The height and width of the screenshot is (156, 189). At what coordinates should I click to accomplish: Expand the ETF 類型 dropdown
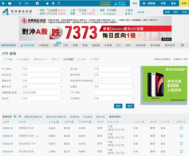(x=42, y=69)
